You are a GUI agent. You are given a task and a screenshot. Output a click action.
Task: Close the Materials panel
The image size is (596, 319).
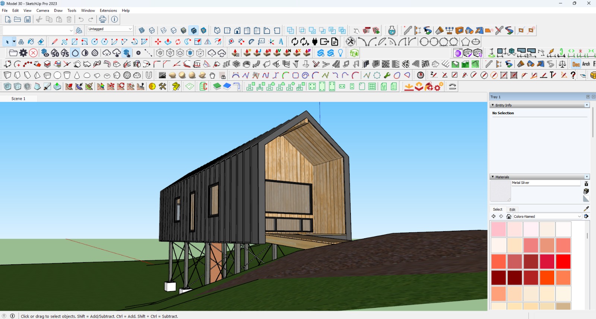coord(587,177)
